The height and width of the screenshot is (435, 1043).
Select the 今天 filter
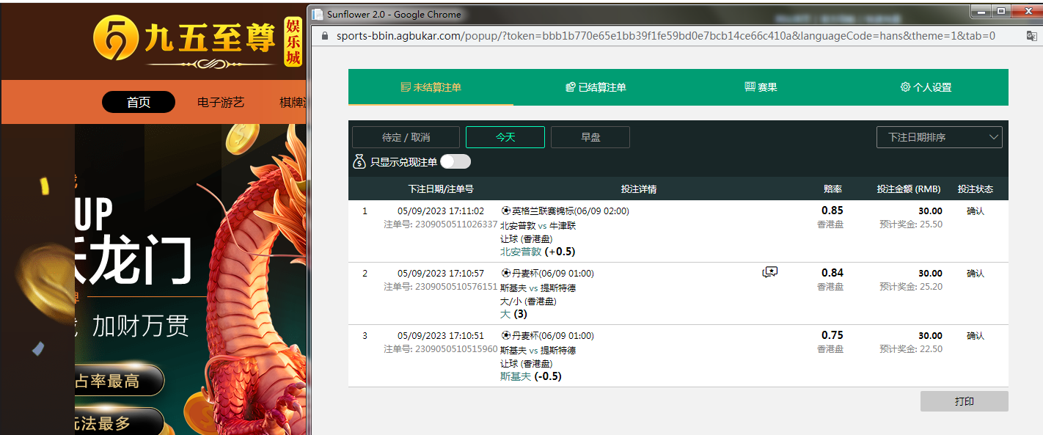[505, 137]
